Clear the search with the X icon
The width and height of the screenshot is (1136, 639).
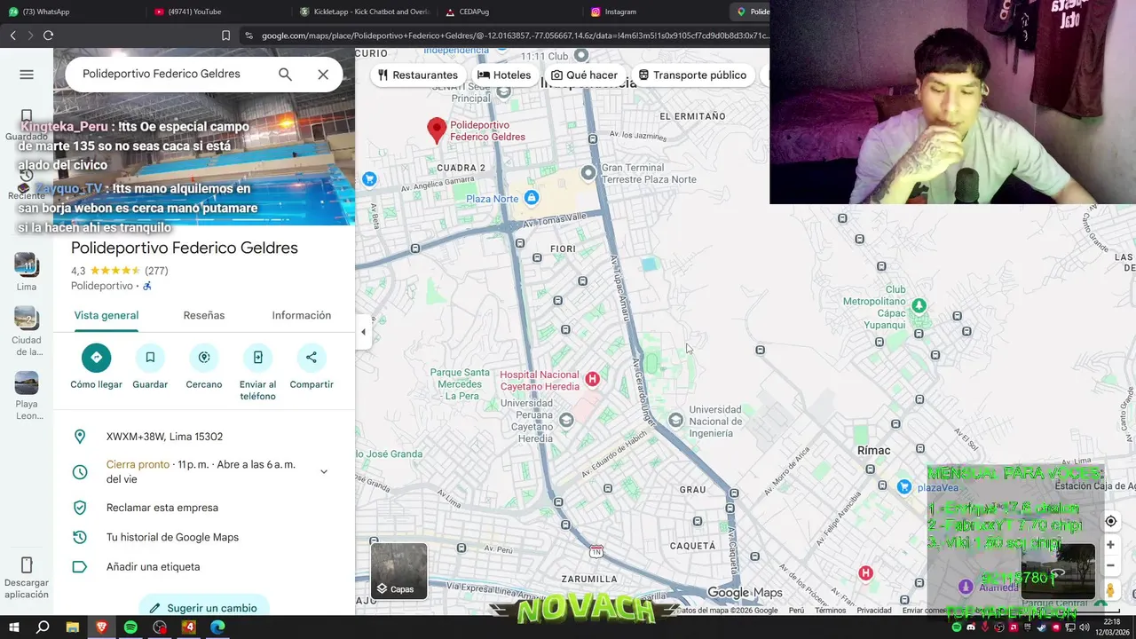[x=323, y=75]
